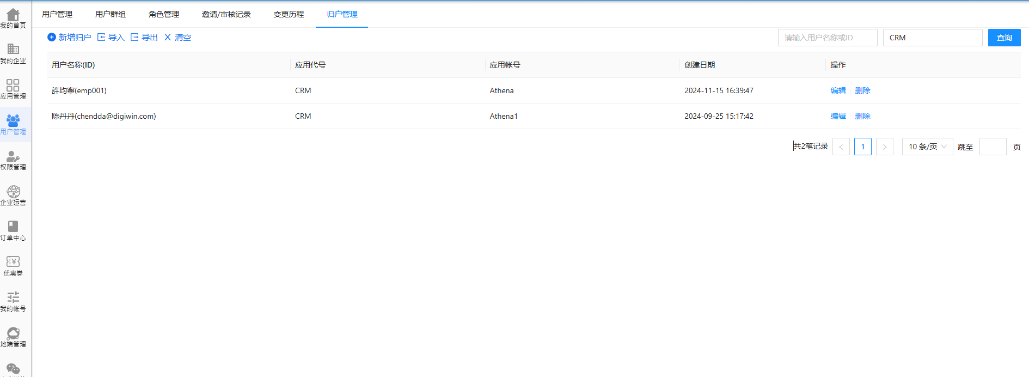1029x377 pixels.
Task: Switch to 用户管理 tab
Action: (57, 14)
